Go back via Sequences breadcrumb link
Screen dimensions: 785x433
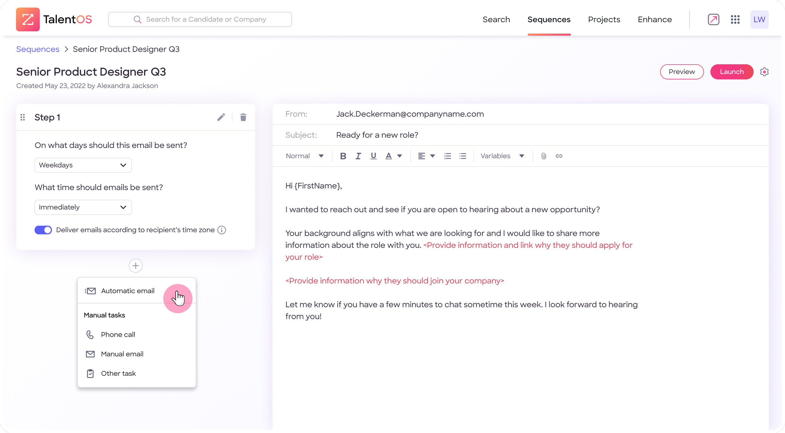38,49
